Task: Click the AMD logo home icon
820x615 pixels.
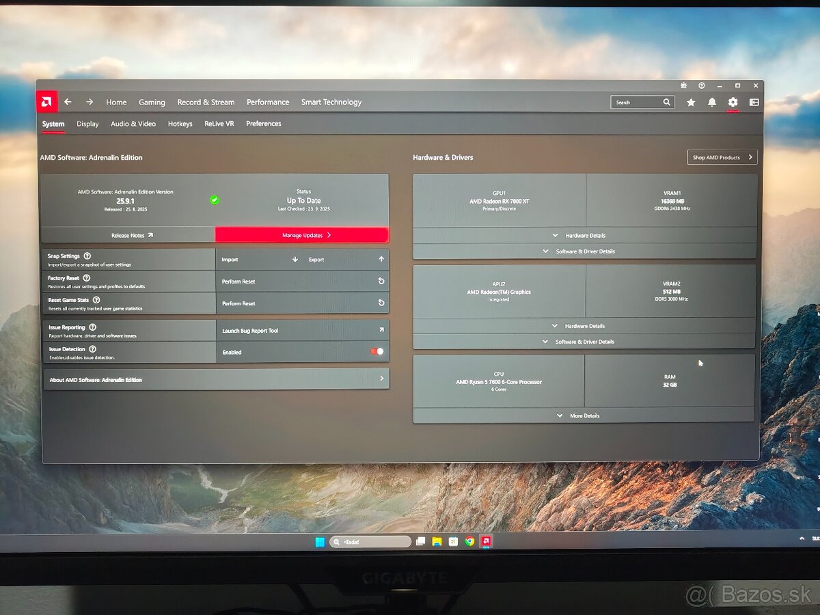Action: point(47,102)
